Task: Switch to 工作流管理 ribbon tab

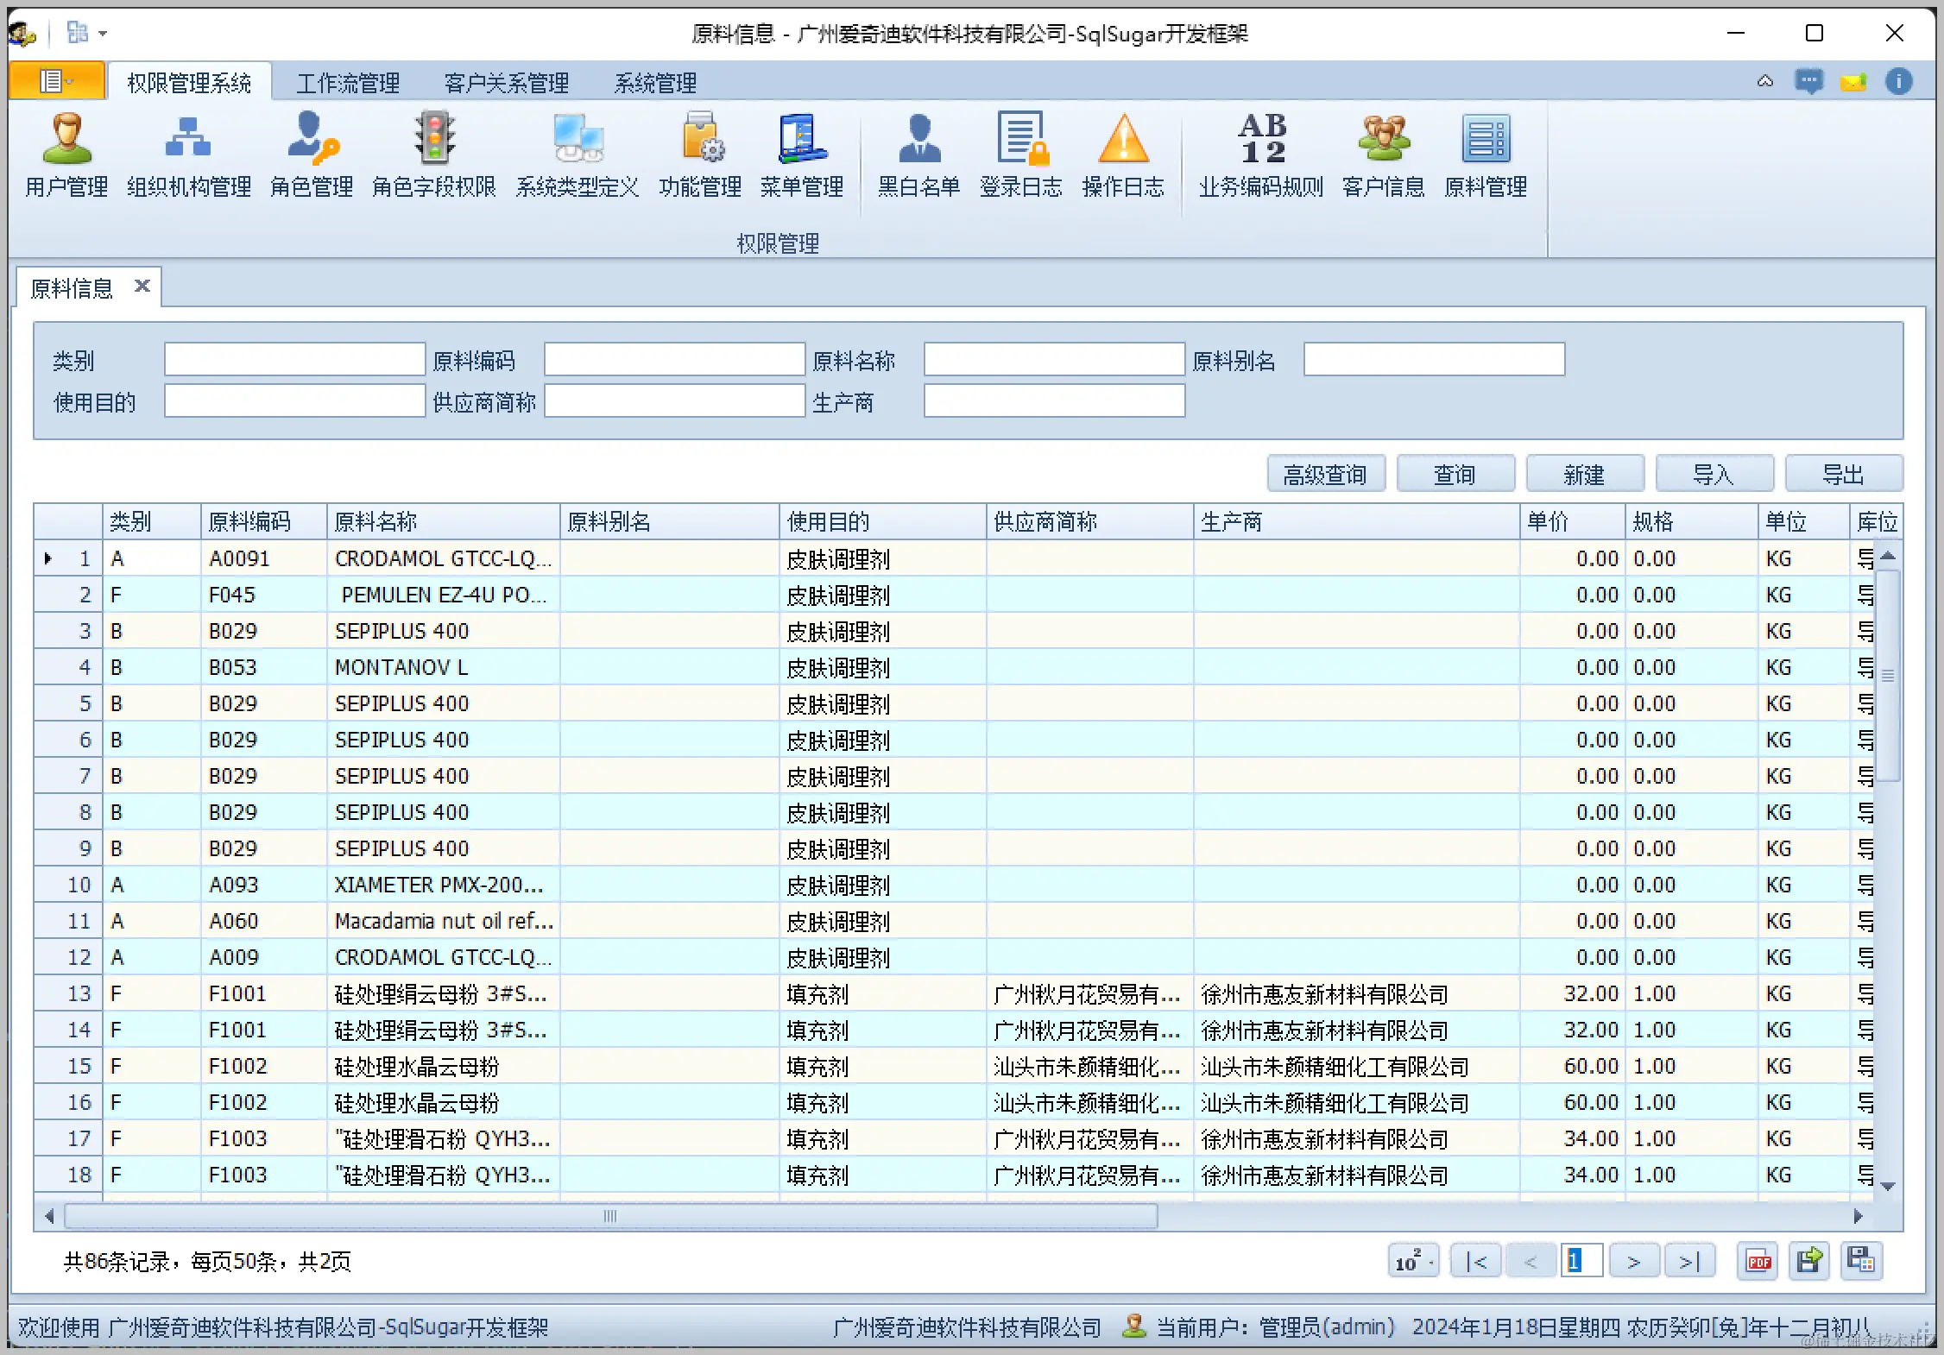Action: point(348,84)
